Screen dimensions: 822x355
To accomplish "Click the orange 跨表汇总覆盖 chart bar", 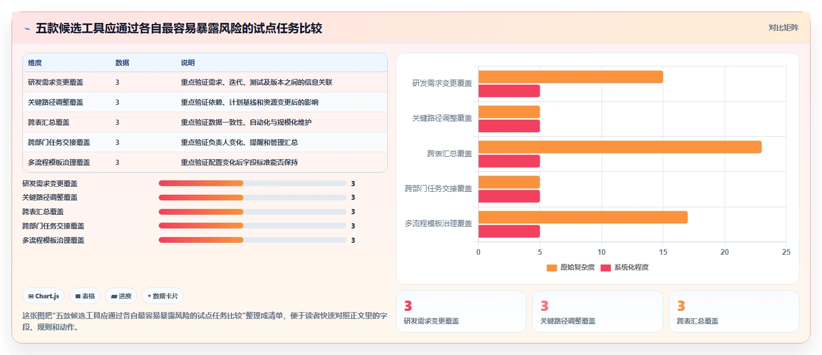I will pos(620,147).
